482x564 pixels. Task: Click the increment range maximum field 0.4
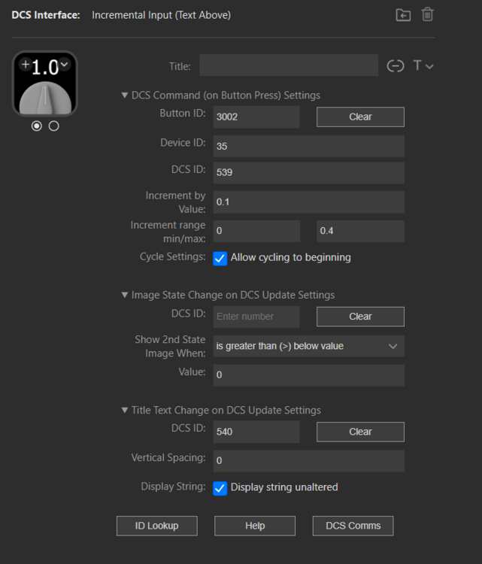[360, 231]
